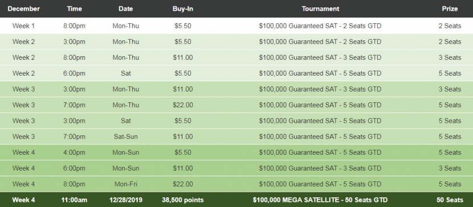
Task: Click the Sat-Sun date cell
Action: [126, 136]
